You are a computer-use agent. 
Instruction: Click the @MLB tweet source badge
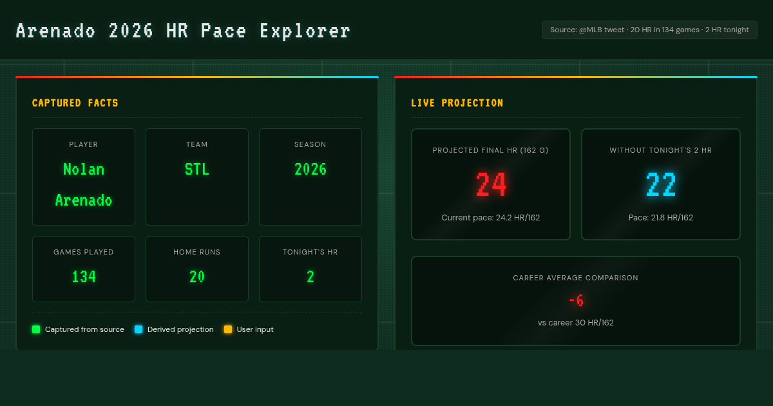[x=649, y=30]
